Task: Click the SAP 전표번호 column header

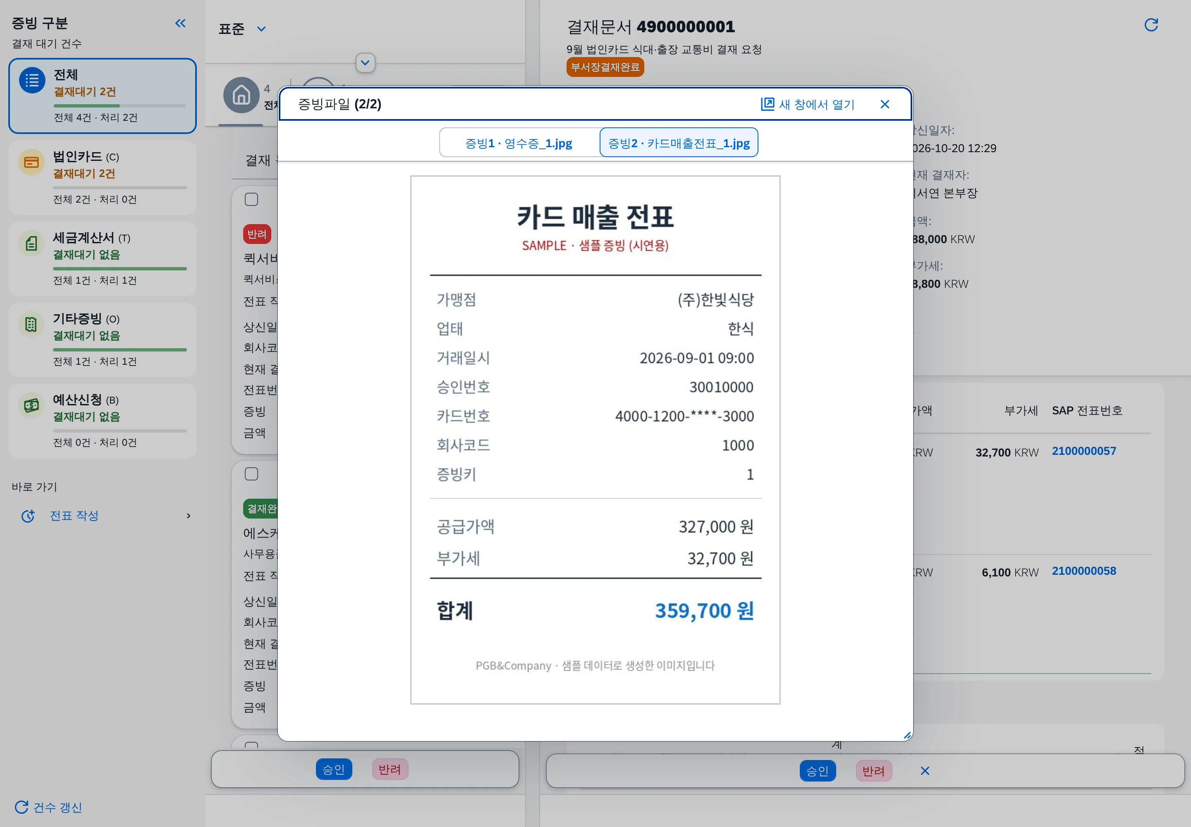Action: tap(1086, 410)
